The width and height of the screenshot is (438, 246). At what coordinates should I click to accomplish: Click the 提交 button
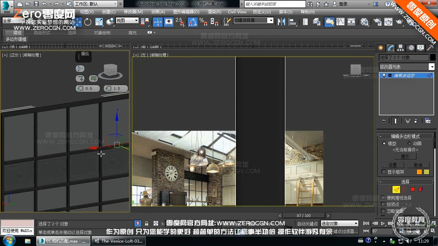405,156
